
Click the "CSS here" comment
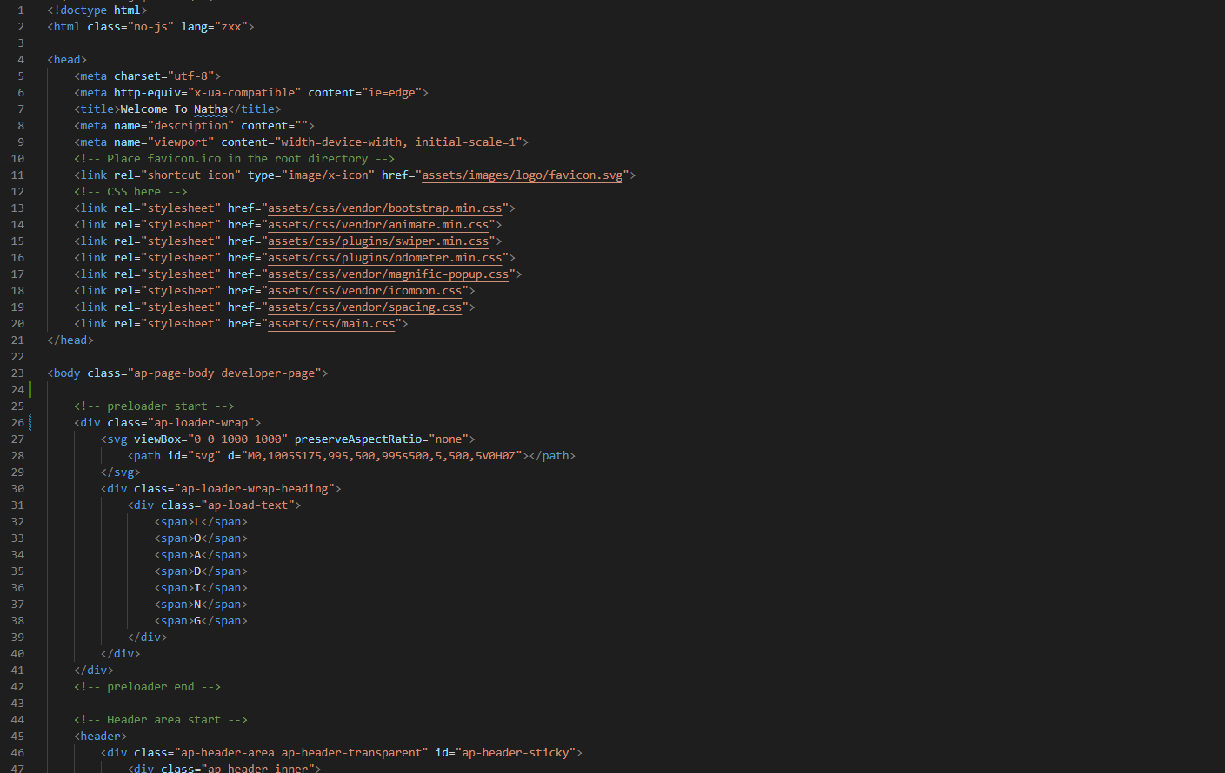click(x=130, y=192)
